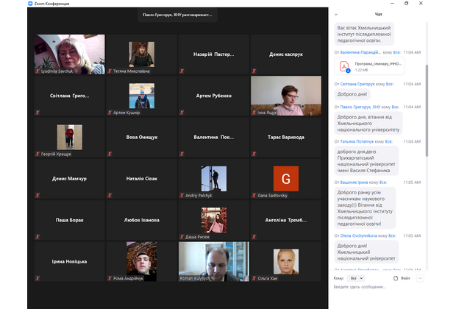Select the Денис каспрук participant tile

[285, 54]
